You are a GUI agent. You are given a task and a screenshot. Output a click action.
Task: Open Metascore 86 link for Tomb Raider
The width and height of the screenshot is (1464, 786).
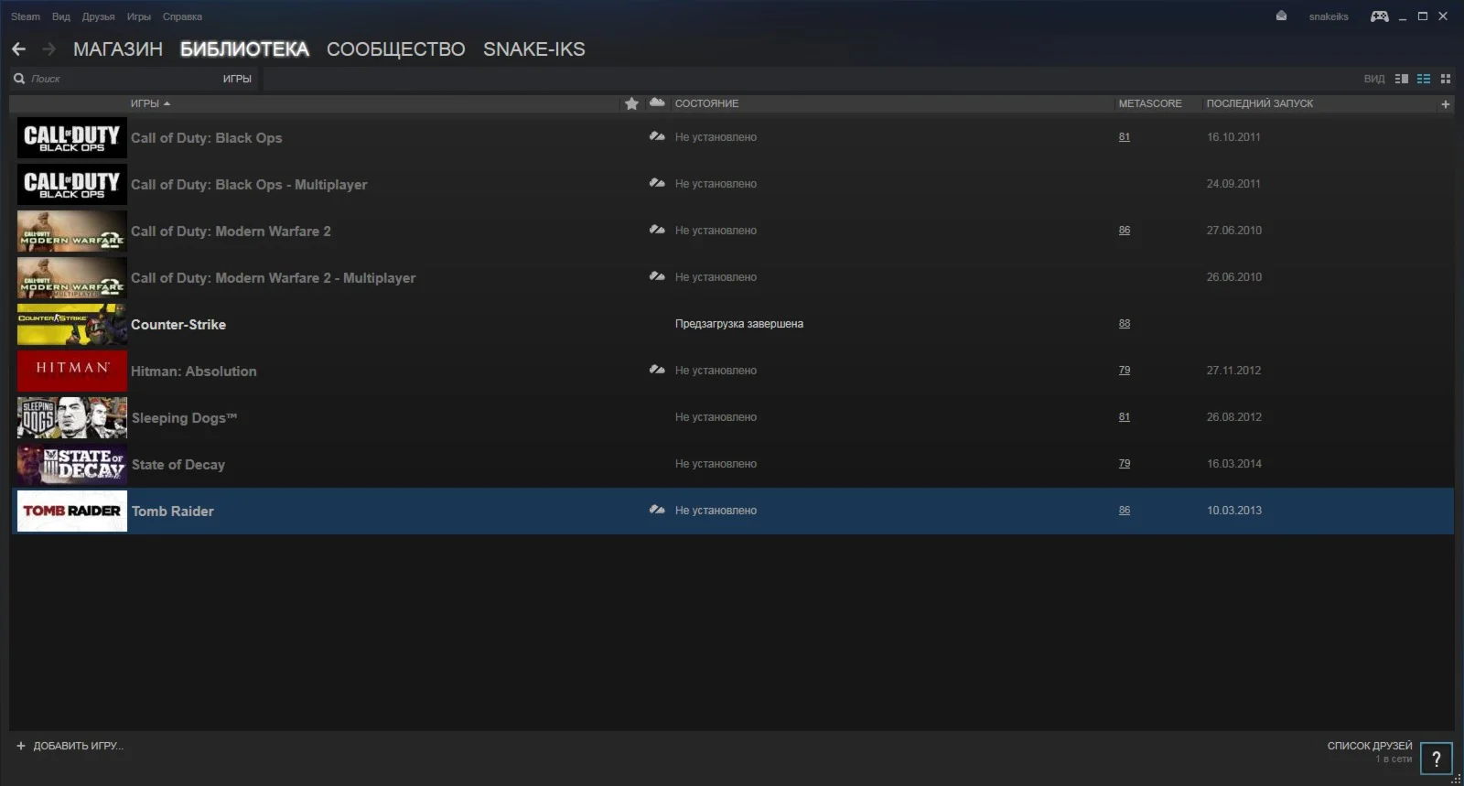(x=1125, y=511)
